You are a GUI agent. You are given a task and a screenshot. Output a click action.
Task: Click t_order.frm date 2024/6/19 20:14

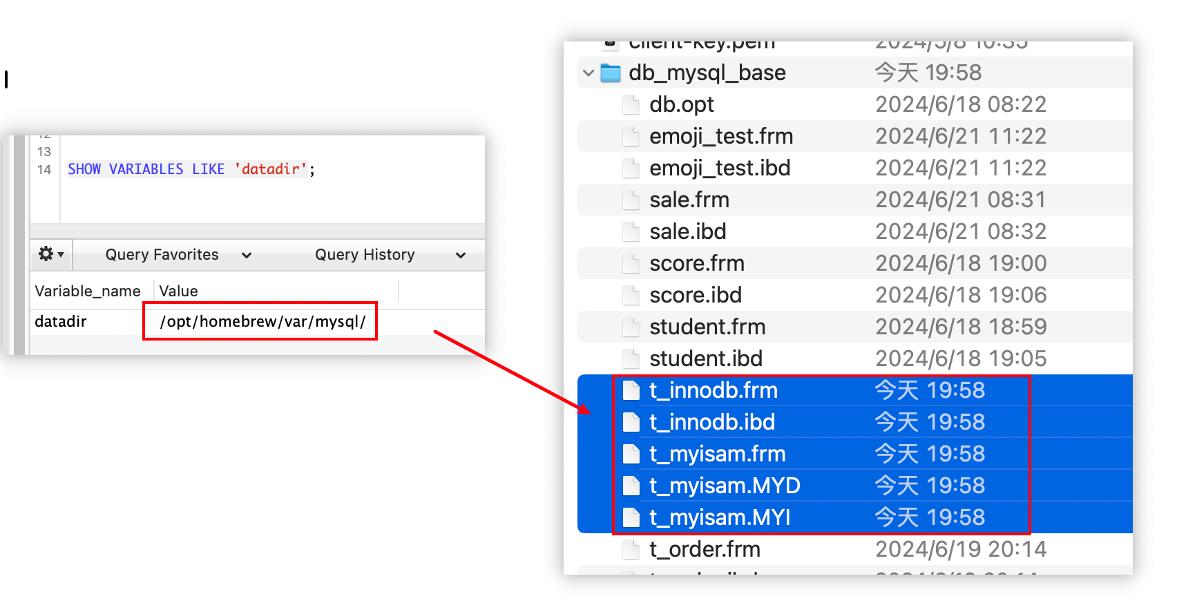(x=961, y=549)
